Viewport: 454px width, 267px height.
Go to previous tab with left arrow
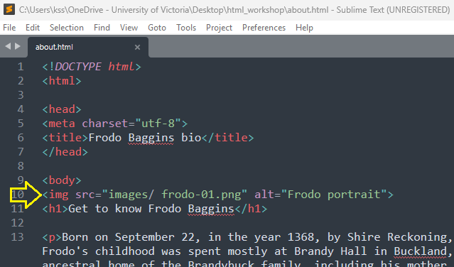[x=8, y=46]
